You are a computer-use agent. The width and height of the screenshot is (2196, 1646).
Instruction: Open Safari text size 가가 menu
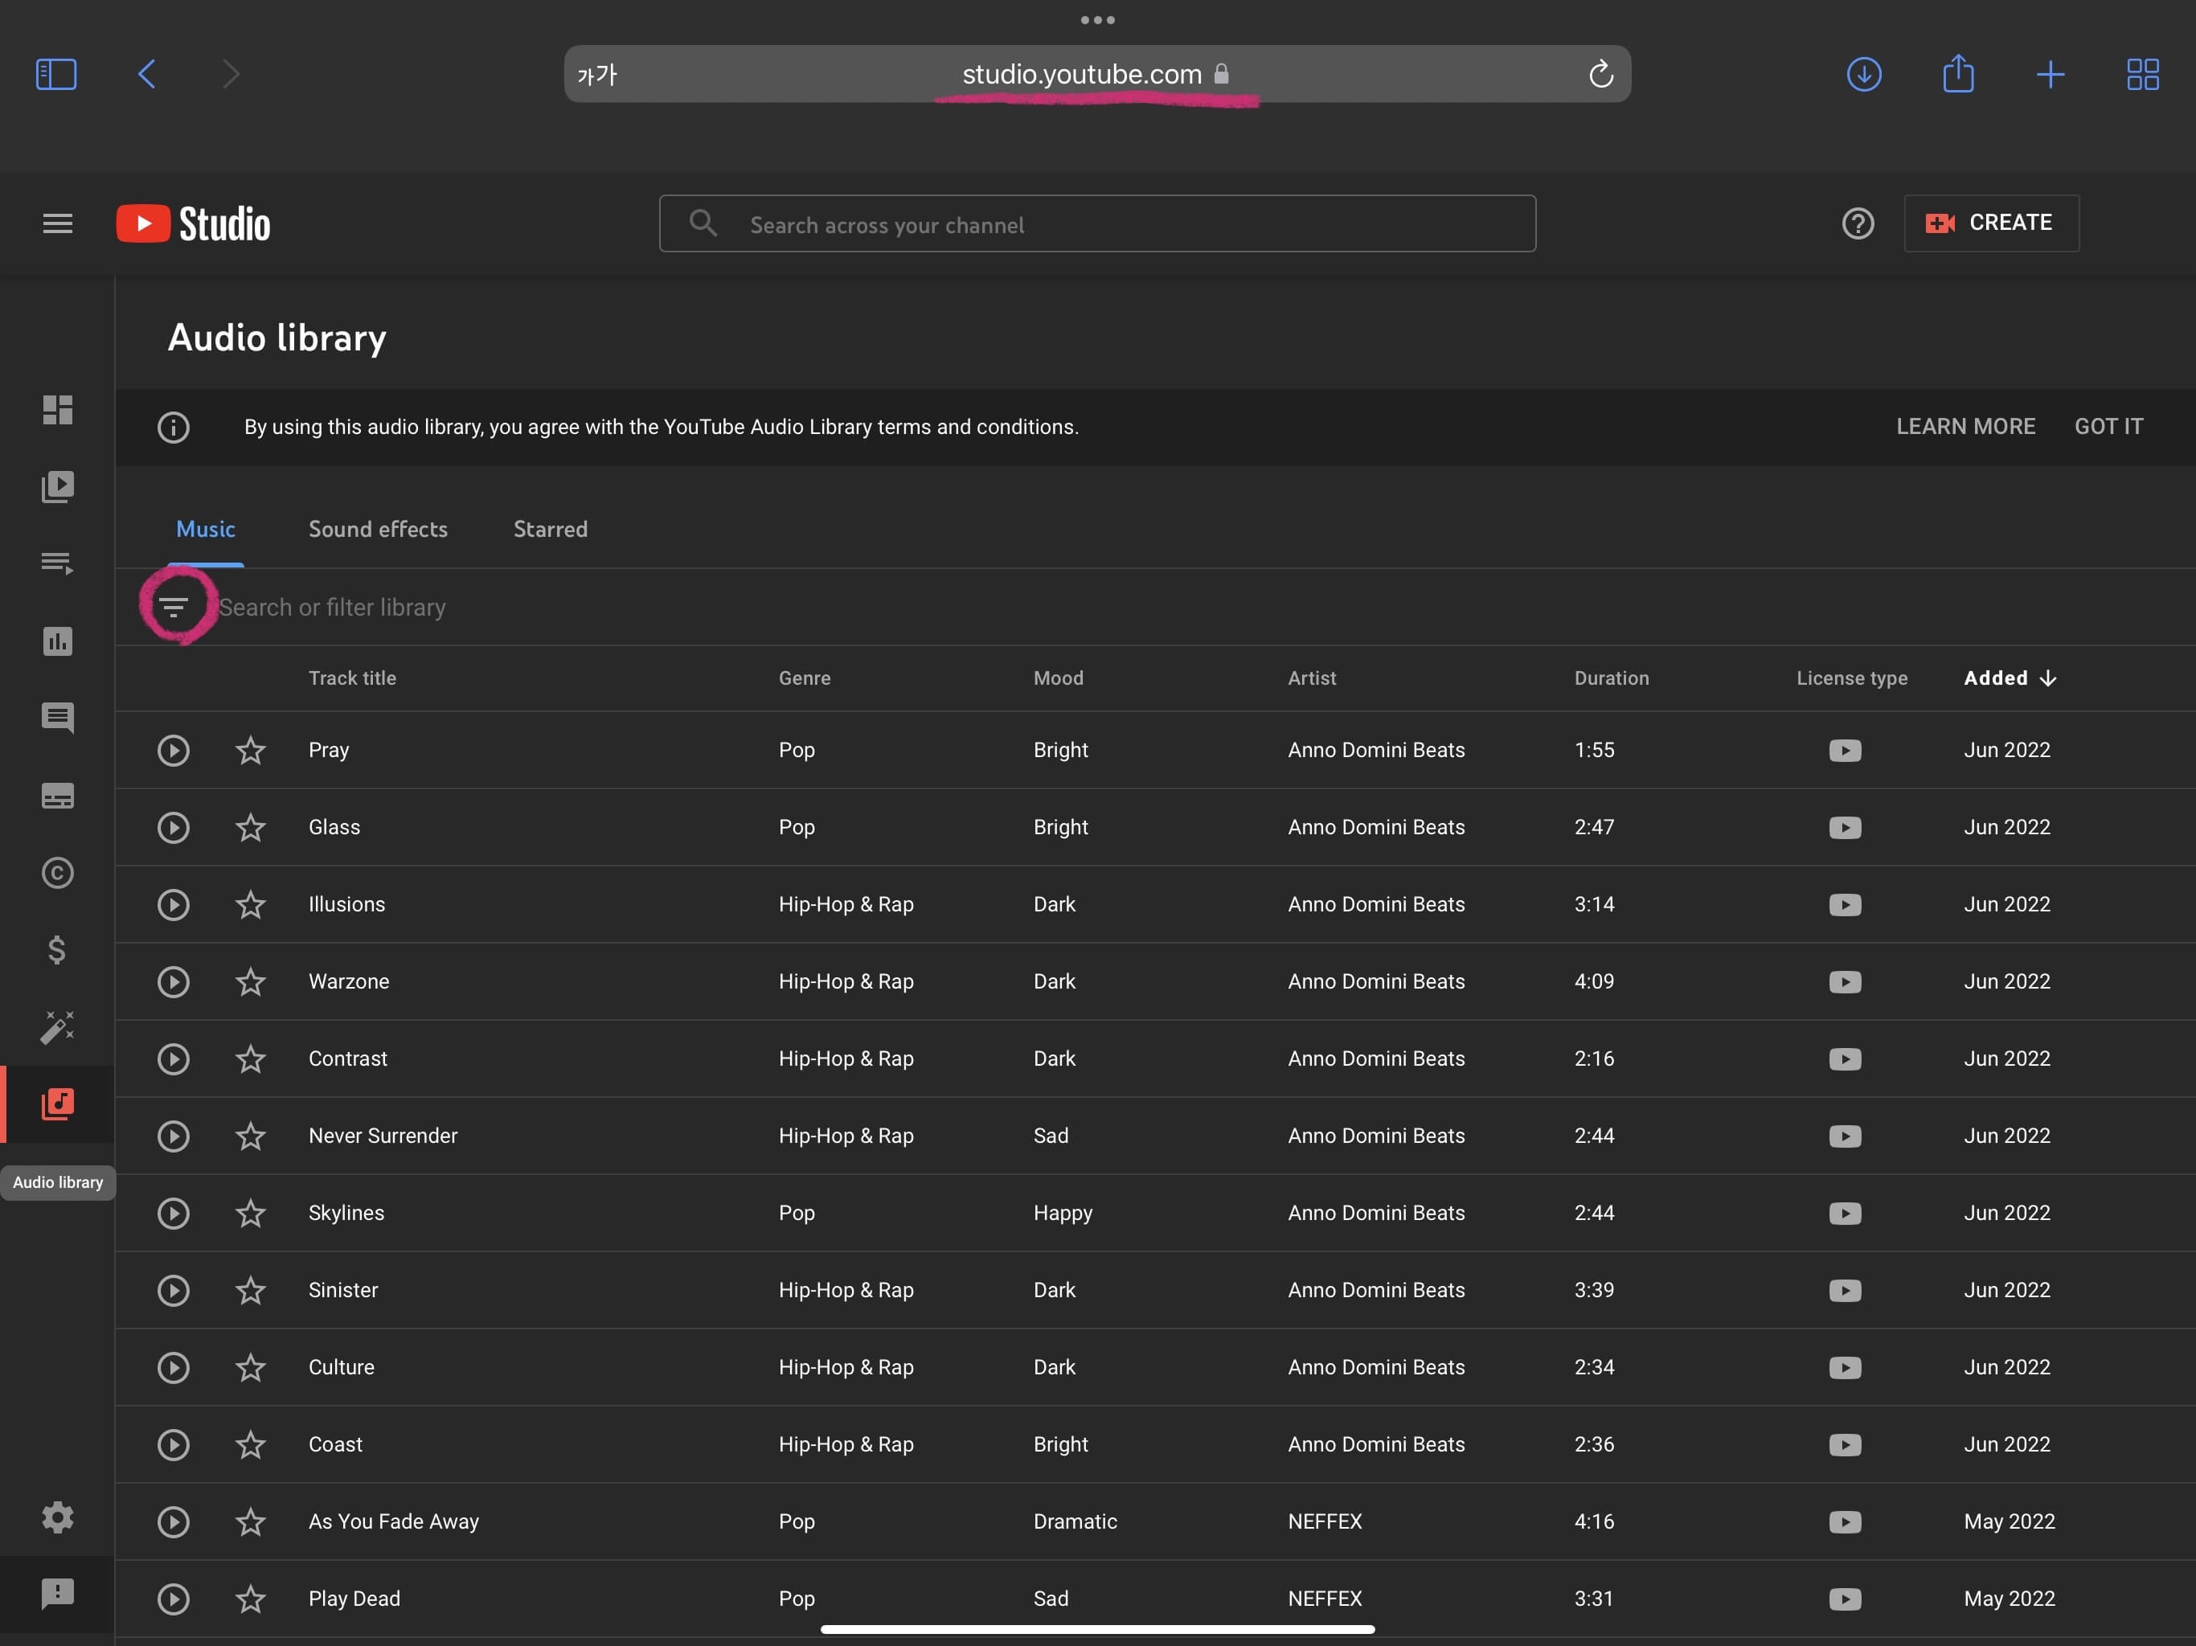[x=598, y=75]
